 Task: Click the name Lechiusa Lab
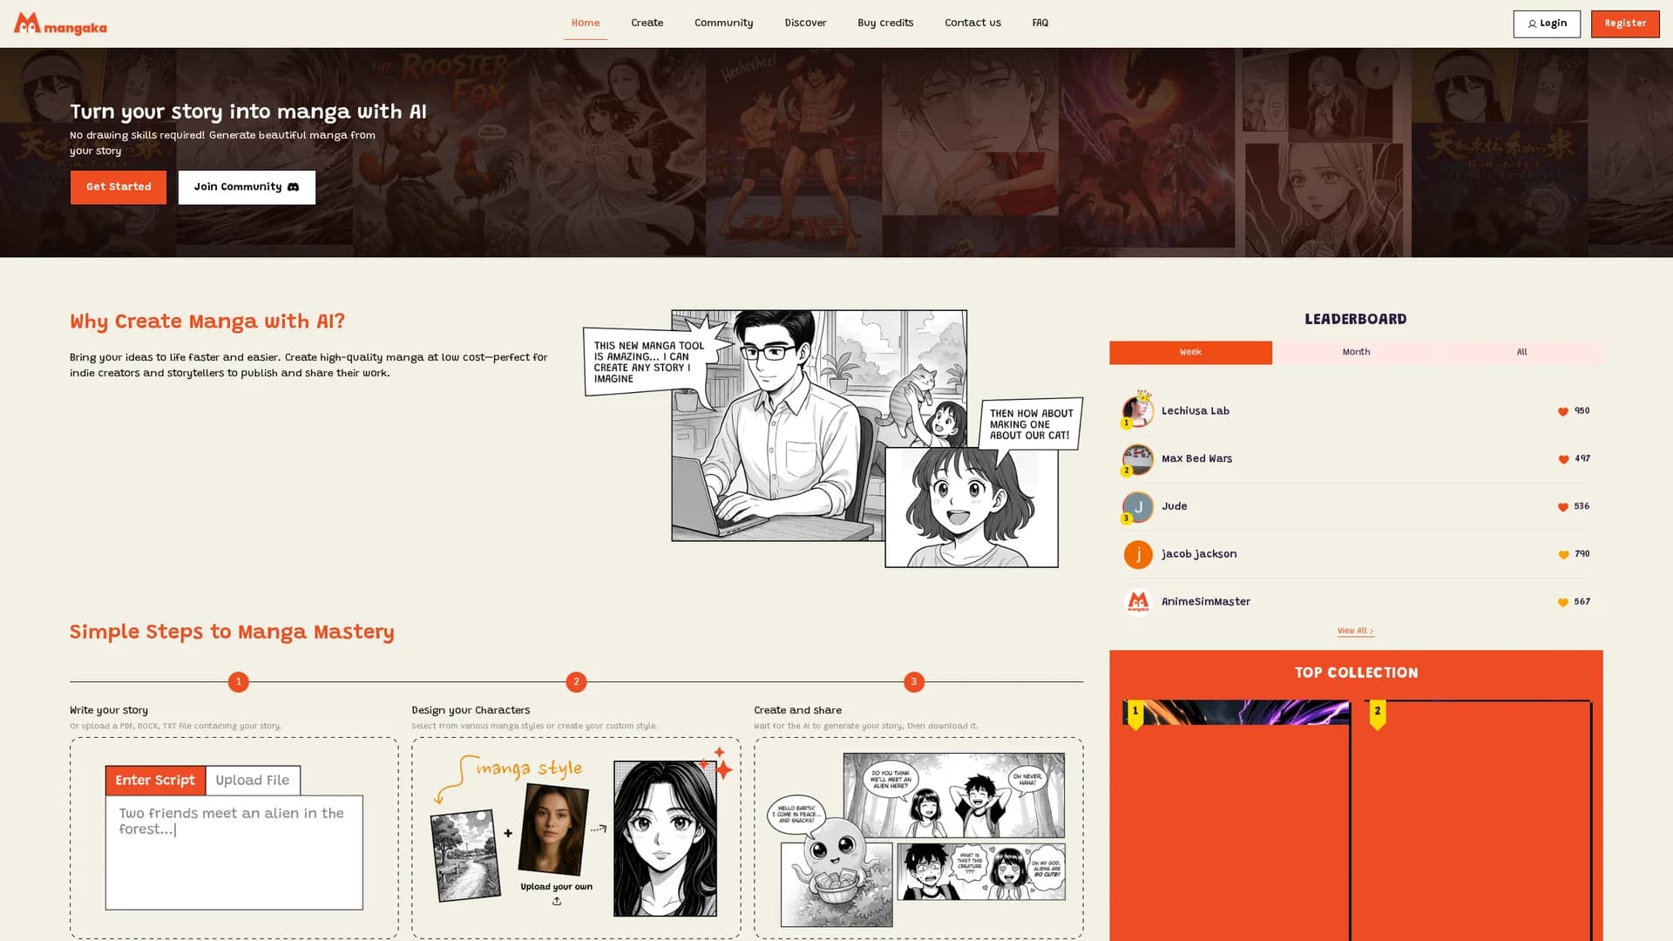click(x=1195, y=411)
